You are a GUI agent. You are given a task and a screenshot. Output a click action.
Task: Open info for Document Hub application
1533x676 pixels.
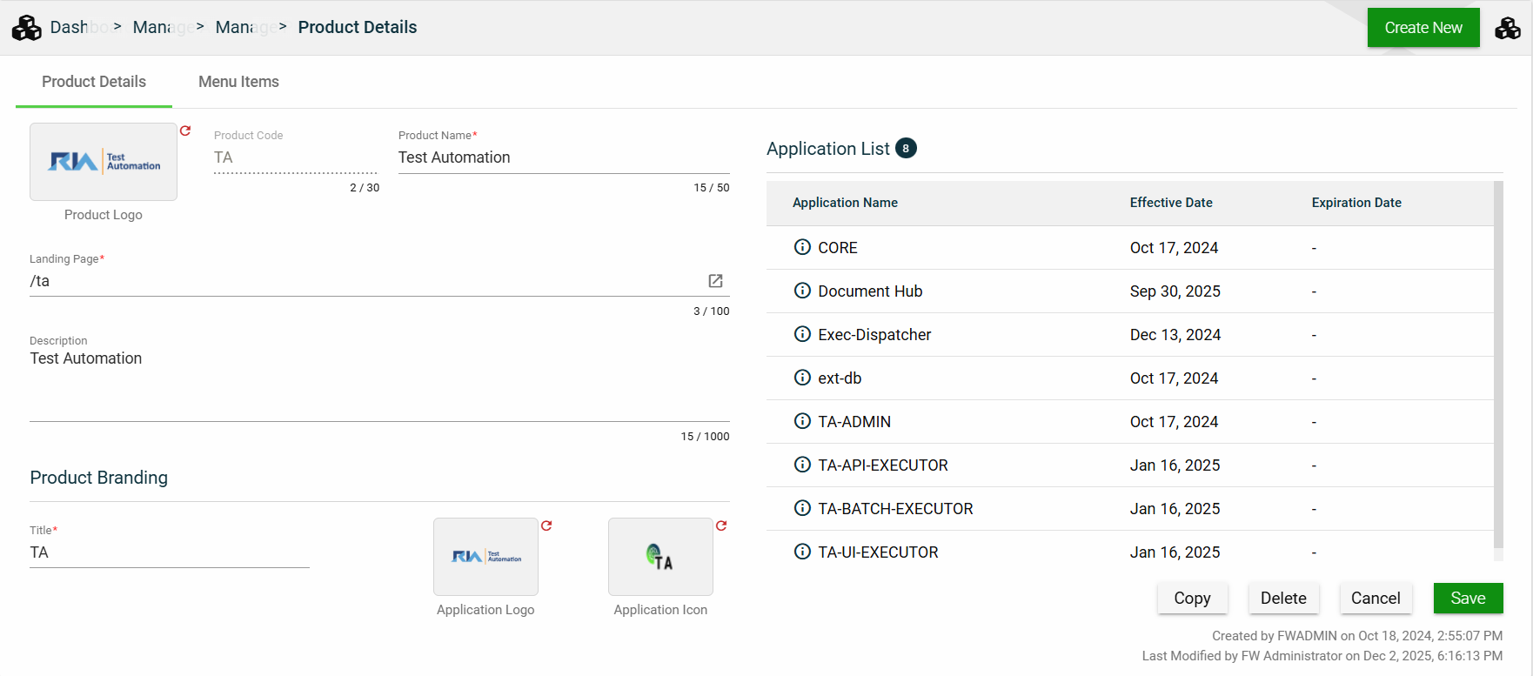pos(802,291)
